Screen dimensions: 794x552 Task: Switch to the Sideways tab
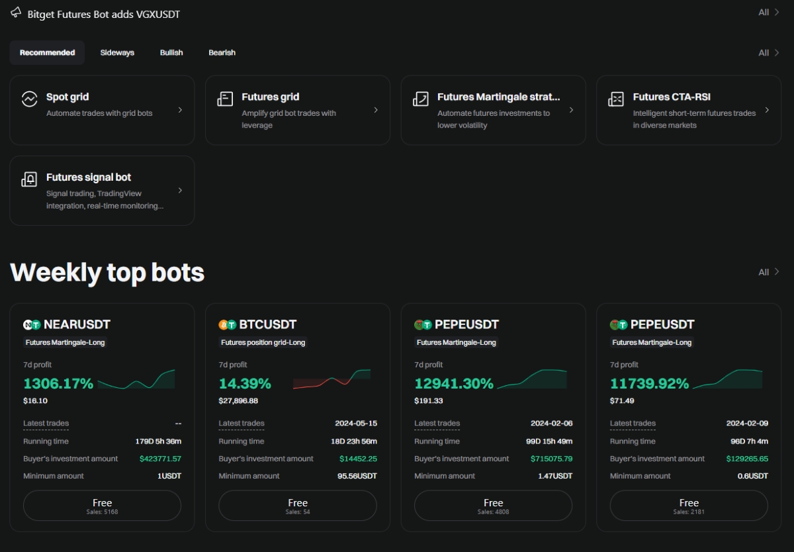pyautogui.click(x=117, y=53)
